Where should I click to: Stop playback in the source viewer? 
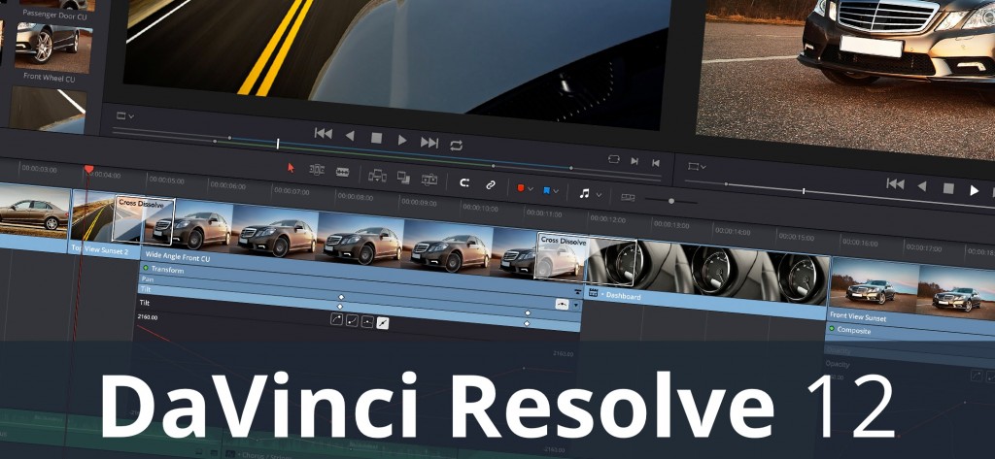pyautogui.click(x=376, y=139)
